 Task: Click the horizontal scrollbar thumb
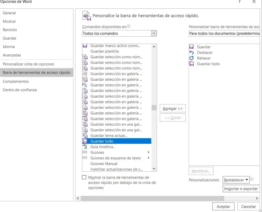click(x=152, y=198)
